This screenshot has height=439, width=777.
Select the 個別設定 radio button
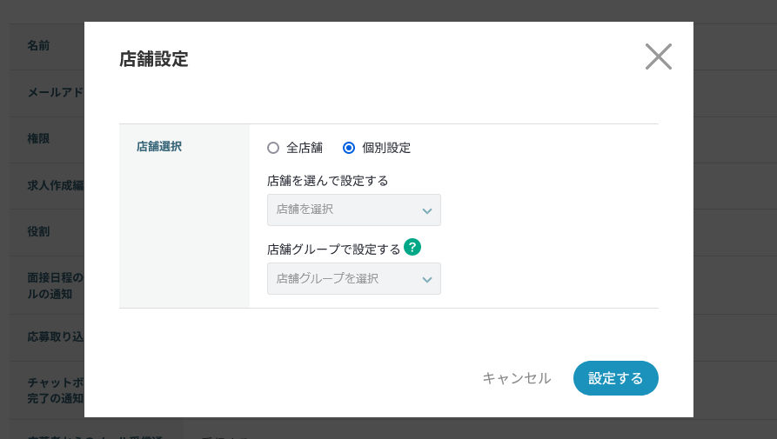tap(349, 148)
